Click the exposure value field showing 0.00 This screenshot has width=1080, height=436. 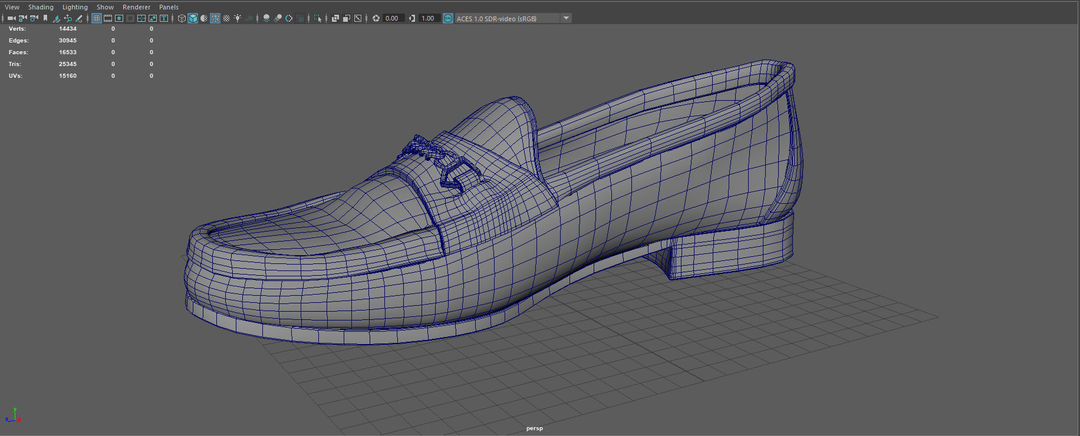(392, 18)
